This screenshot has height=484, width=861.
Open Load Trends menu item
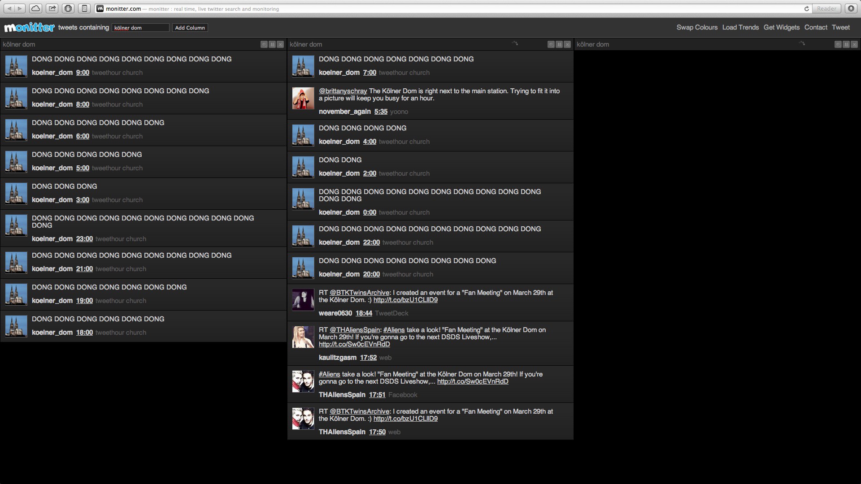pyautogui.click(x=740, y=27)
